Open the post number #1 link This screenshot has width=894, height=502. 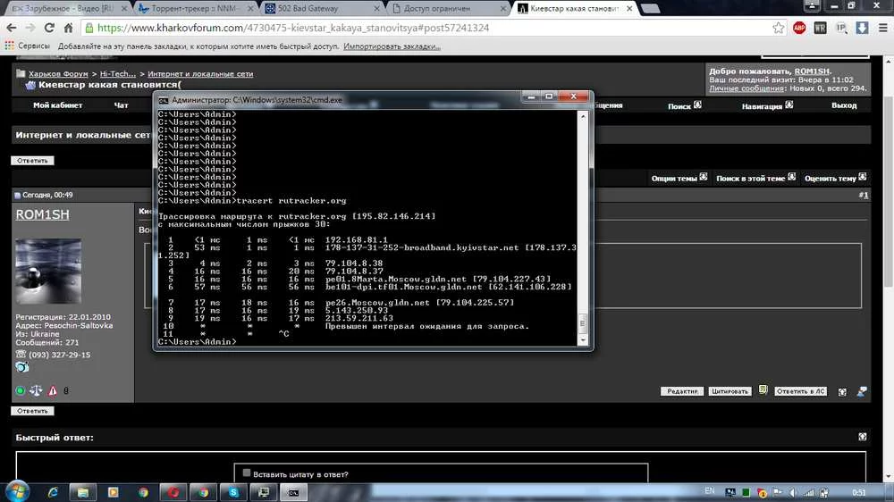click(x=864, y=195)
